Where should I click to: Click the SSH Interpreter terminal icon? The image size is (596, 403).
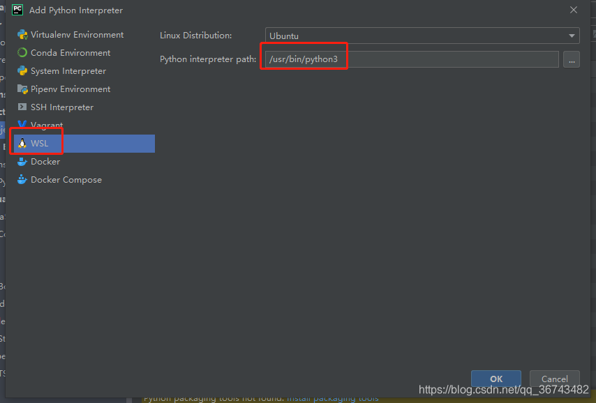pos(22,107)
